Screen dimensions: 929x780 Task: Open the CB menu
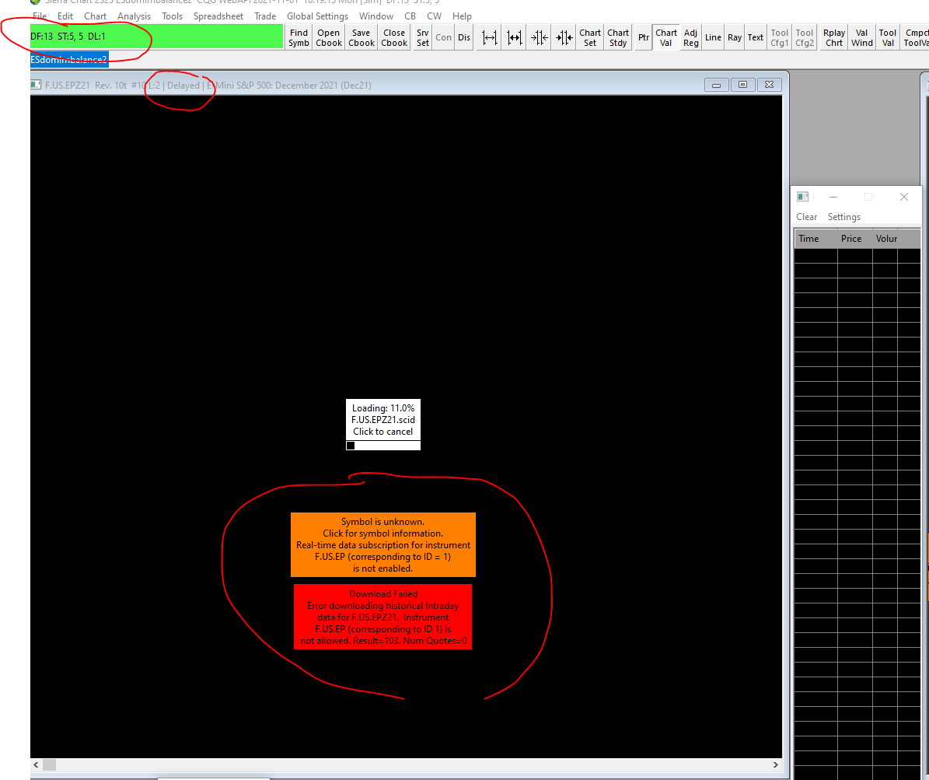click(410, 16)
